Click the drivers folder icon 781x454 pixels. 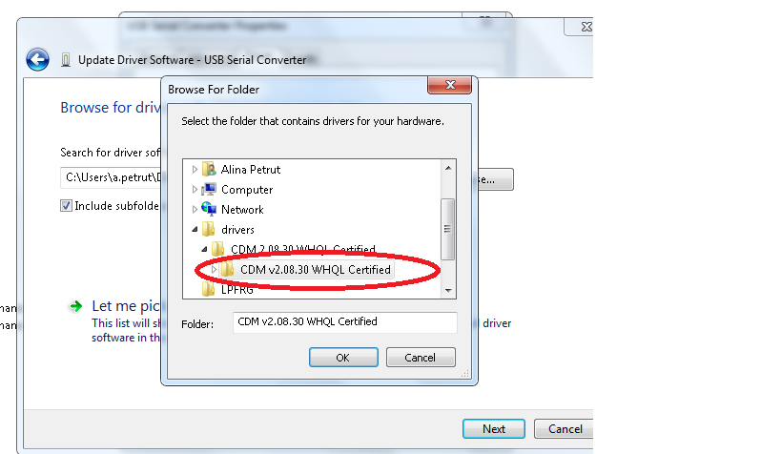209,229
